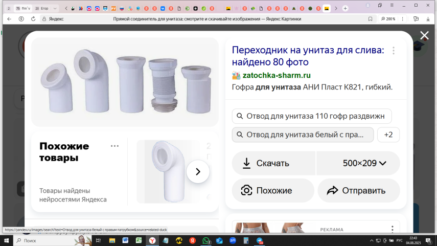This screenshot has height=246, width=437.
Task: Click the download arrow icon on Скачать
Action: coord(246,163)
